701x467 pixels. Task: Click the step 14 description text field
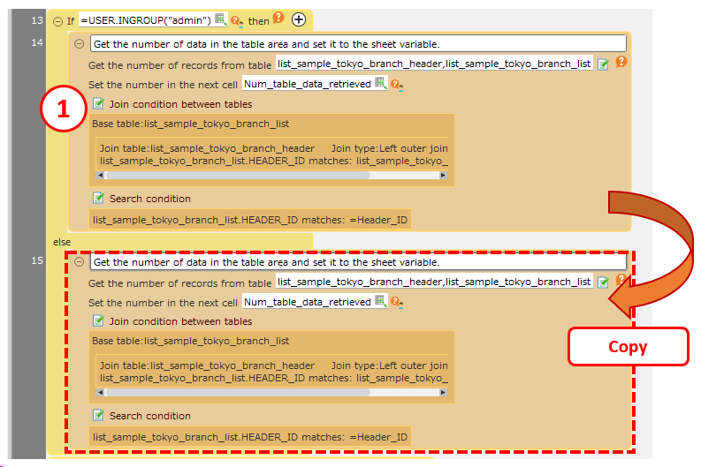click(358, 44)
